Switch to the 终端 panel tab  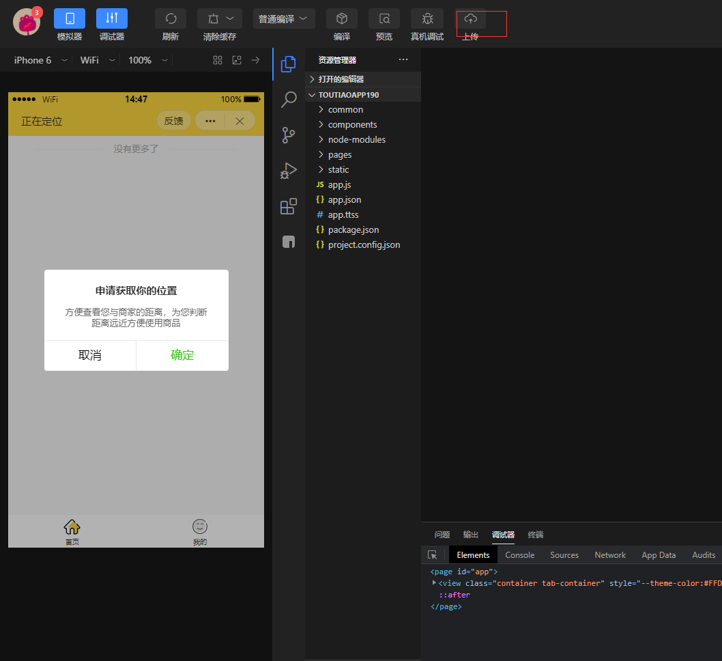point(536,535)
